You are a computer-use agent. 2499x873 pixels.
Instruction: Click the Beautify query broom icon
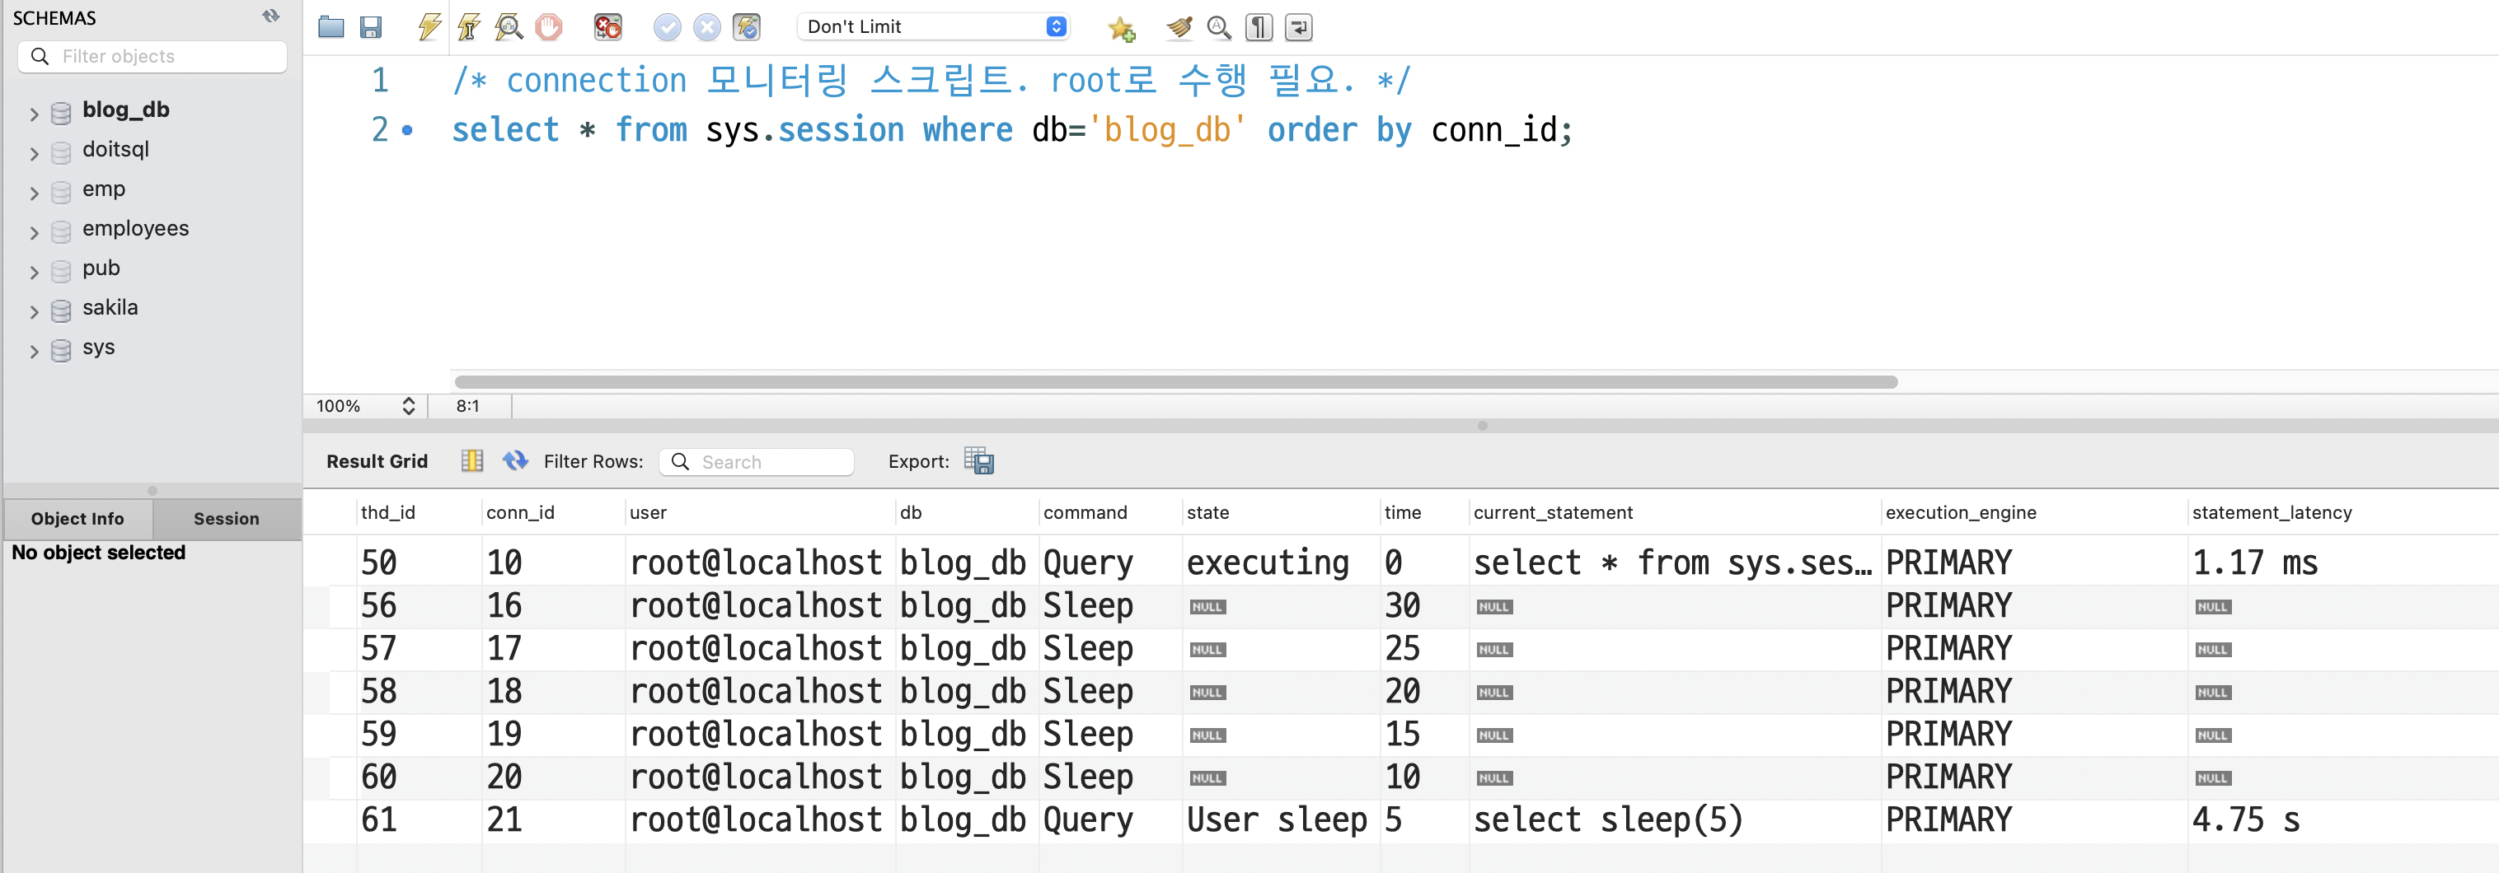[1179, 27]
